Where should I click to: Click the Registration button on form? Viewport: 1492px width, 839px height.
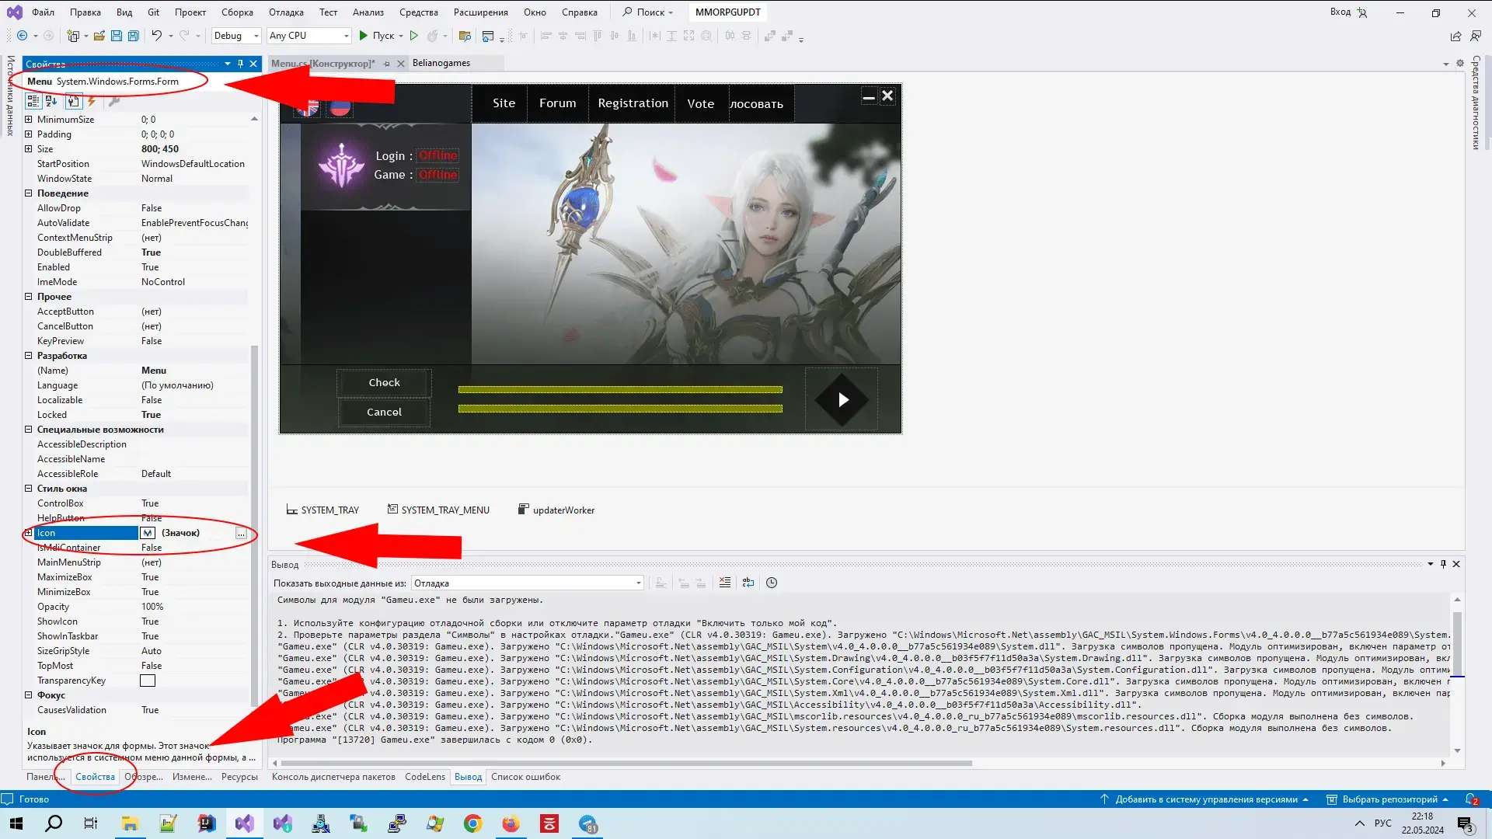tap(633, 103)
